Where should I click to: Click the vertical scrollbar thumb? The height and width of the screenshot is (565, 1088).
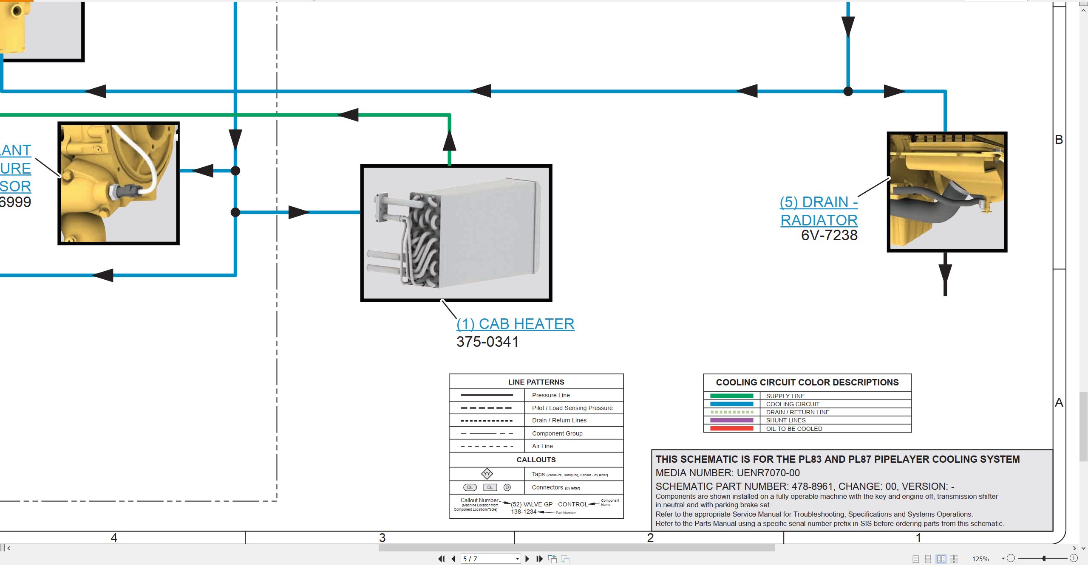click(1083, 427)
